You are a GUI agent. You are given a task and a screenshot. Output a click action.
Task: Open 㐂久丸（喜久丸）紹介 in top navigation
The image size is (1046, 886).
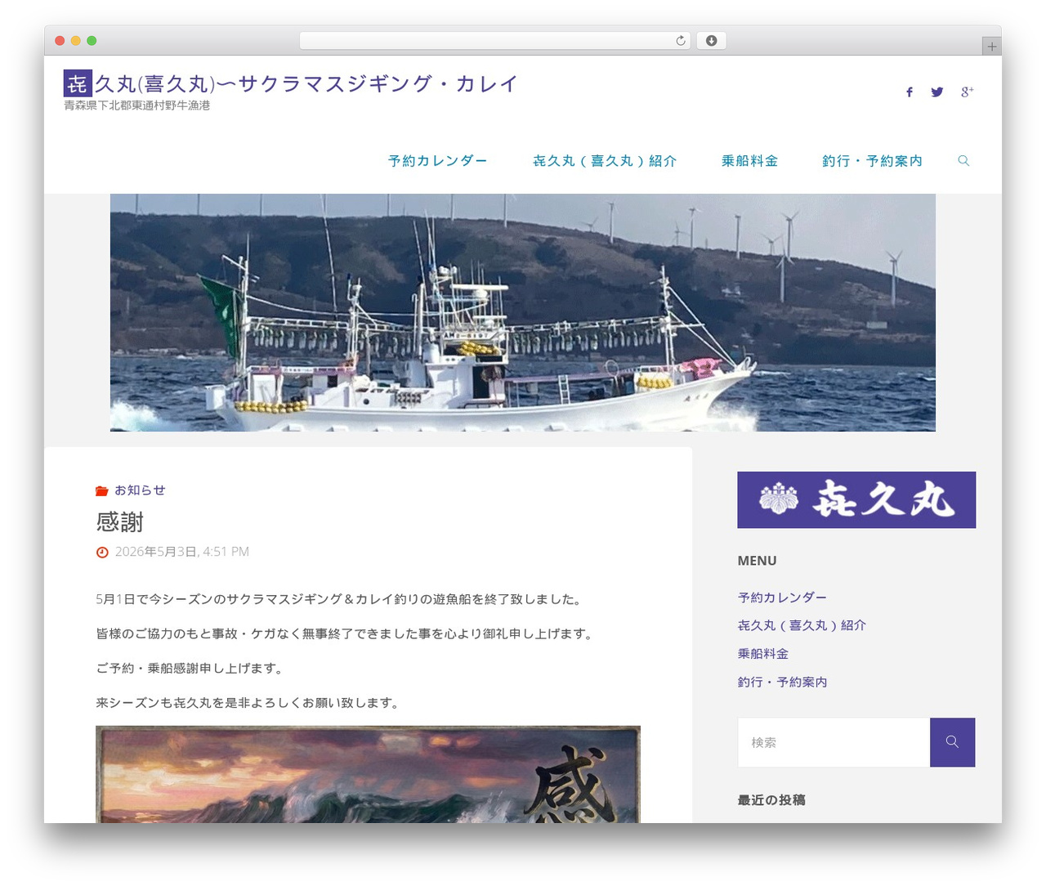pyautogui.click(x=605, y=161)
